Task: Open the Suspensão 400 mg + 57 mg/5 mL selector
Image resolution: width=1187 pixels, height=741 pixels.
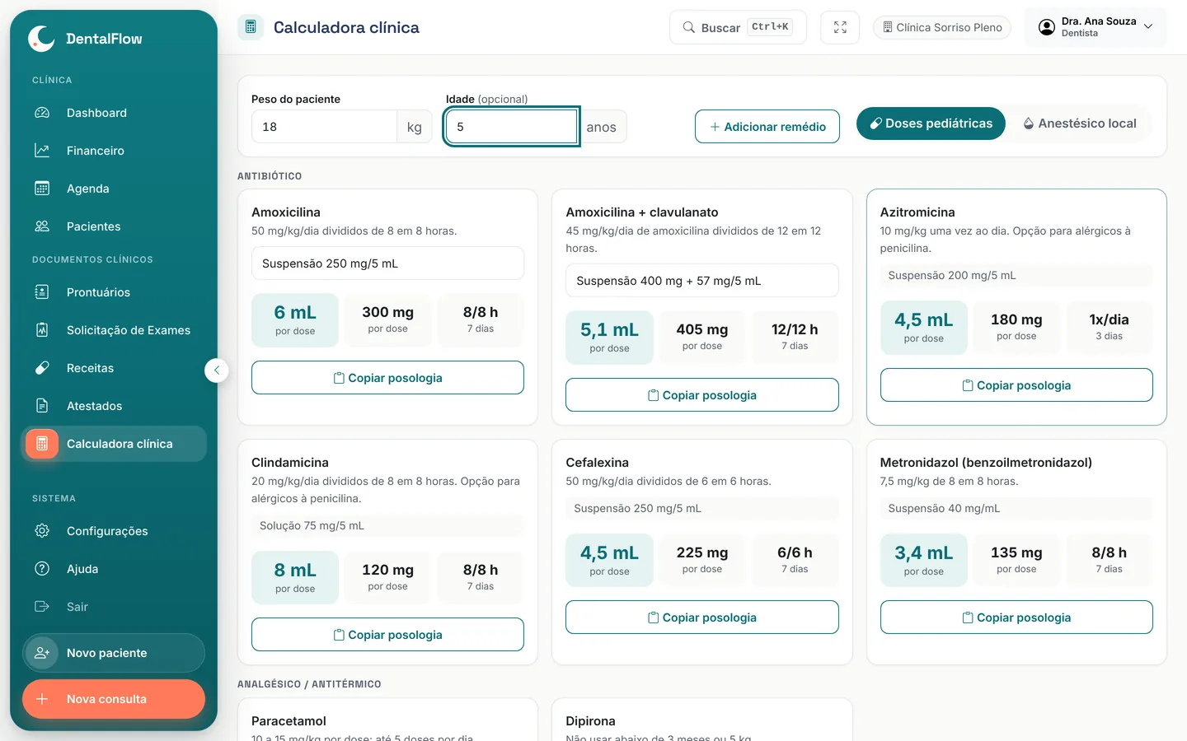Action: click(x=702, y=281)
